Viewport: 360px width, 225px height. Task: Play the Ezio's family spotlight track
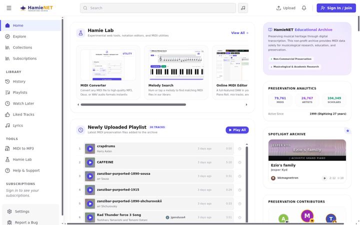(x=324, y=178)
